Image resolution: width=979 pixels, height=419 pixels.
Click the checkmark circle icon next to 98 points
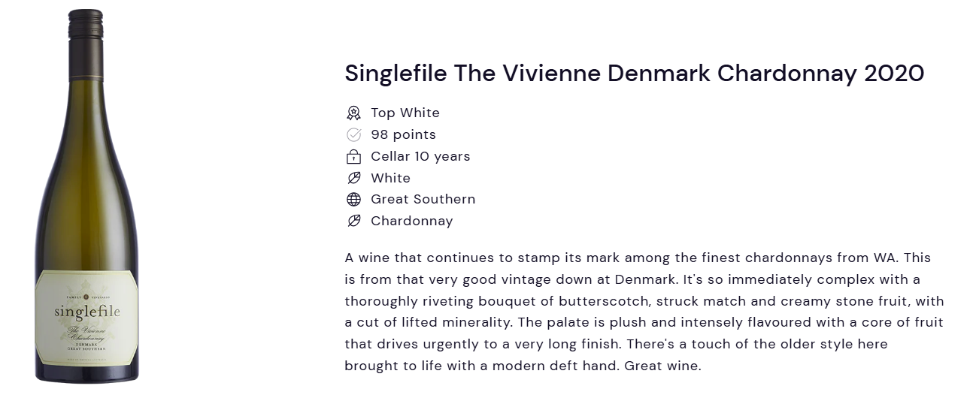[x=353, y=134]
